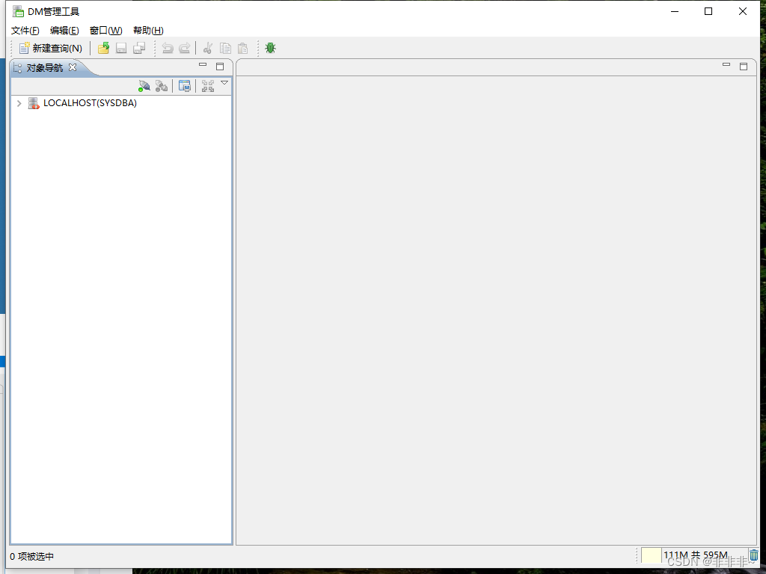Image resolution: width=766 pixels, height=574 pixels.
Task: Click the Paste clipboard icon
Action: [243, 48]
